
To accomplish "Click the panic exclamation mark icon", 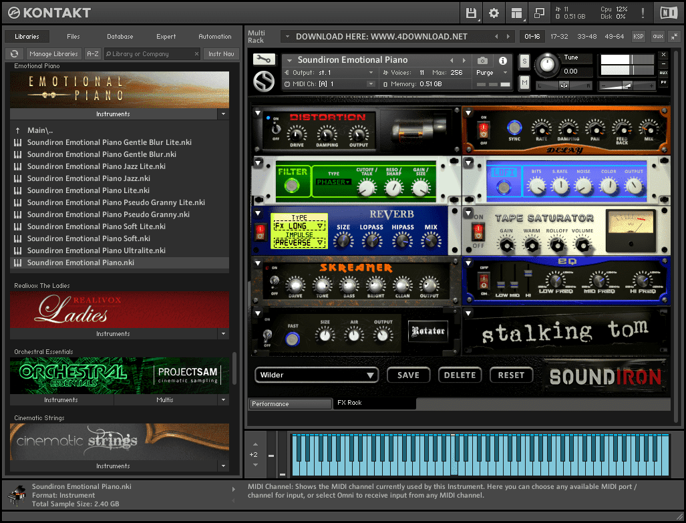I will (x=643, y=13).
